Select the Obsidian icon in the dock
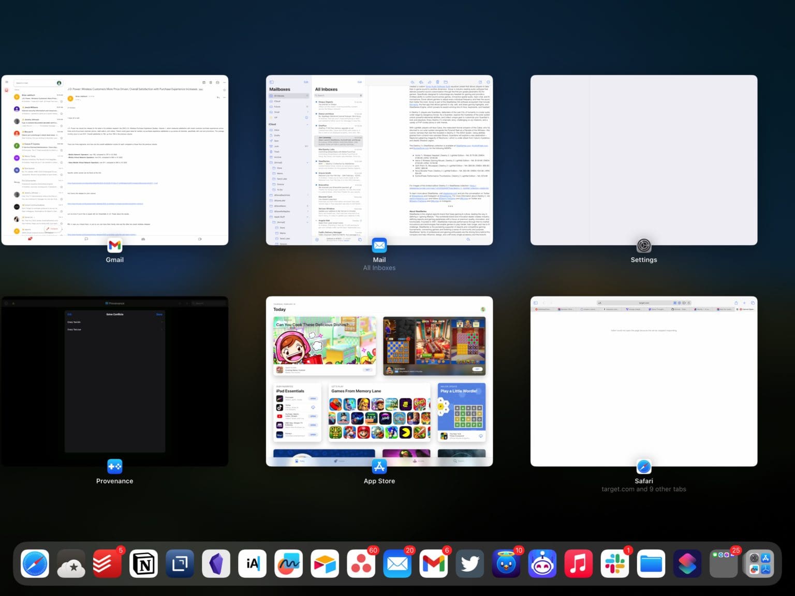The width and height of the screenshot is (795, 596). pos(216,563)
